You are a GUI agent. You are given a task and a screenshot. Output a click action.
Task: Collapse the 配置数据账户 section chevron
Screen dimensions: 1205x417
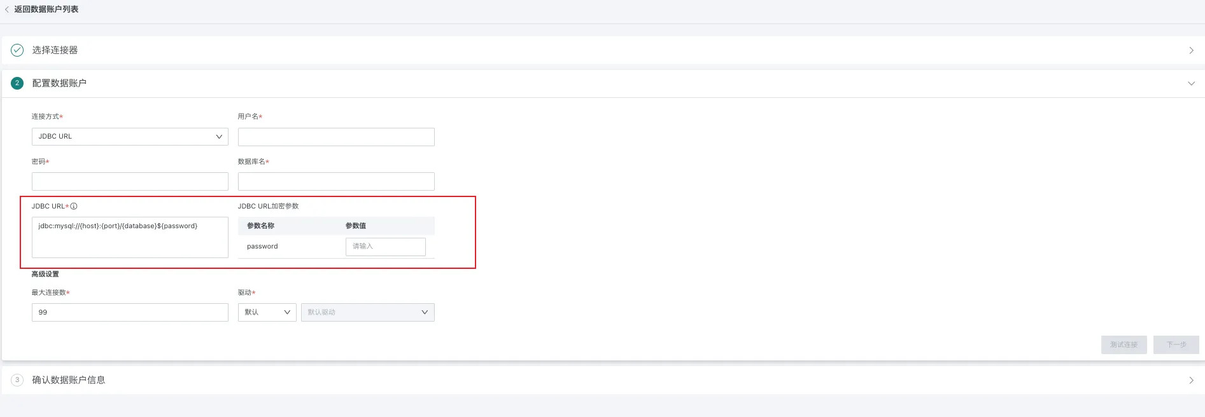(1191, 83)
